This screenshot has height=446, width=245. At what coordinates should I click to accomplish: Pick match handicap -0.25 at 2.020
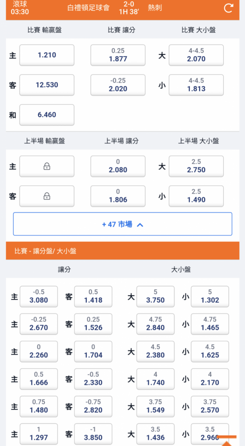click(x=118, y=85)
